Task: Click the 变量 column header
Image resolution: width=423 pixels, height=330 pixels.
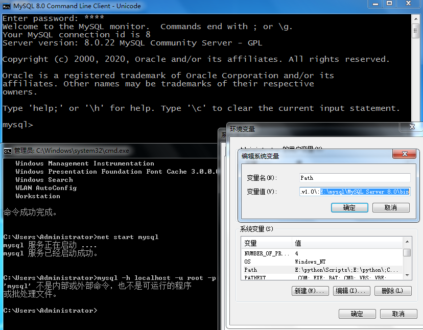Action: [267, 243]
